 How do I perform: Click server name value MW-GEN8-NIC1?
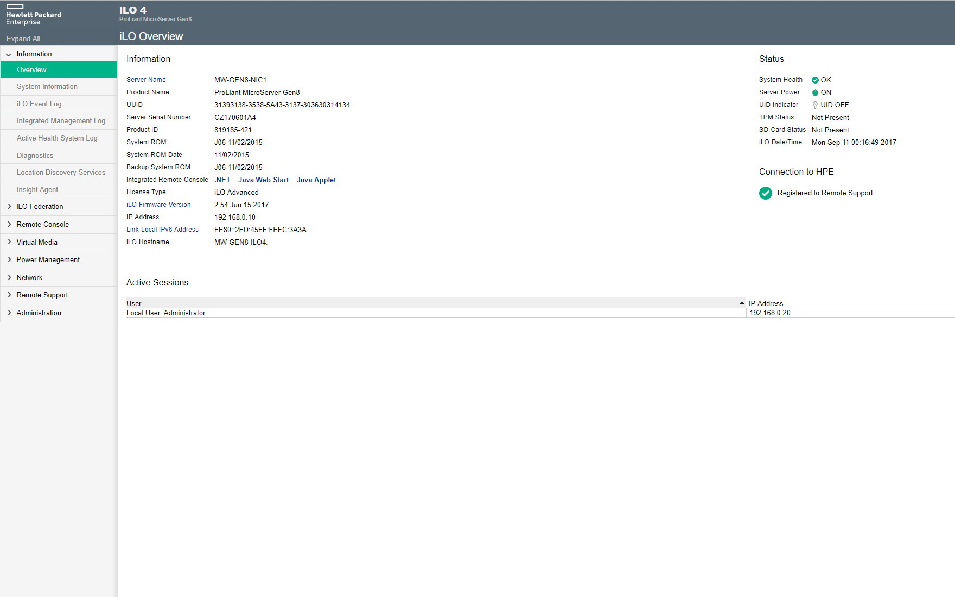pos(240,80)
